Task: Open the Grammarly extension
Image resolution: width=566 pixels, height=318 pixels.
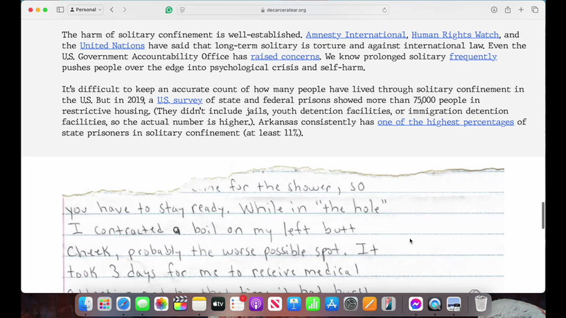Action: click(x=168, y=10)
